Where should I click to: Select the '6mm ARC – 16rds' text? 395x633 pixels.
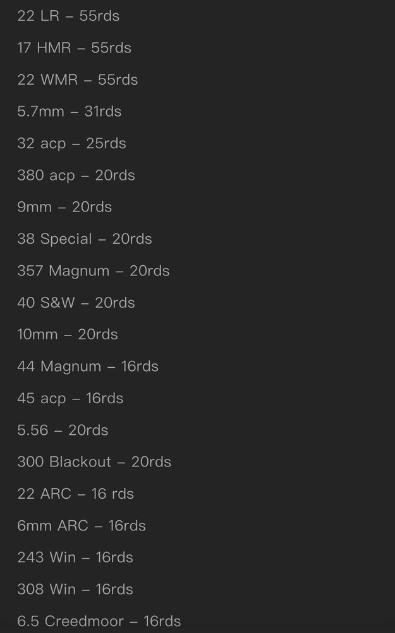(82, 526)
